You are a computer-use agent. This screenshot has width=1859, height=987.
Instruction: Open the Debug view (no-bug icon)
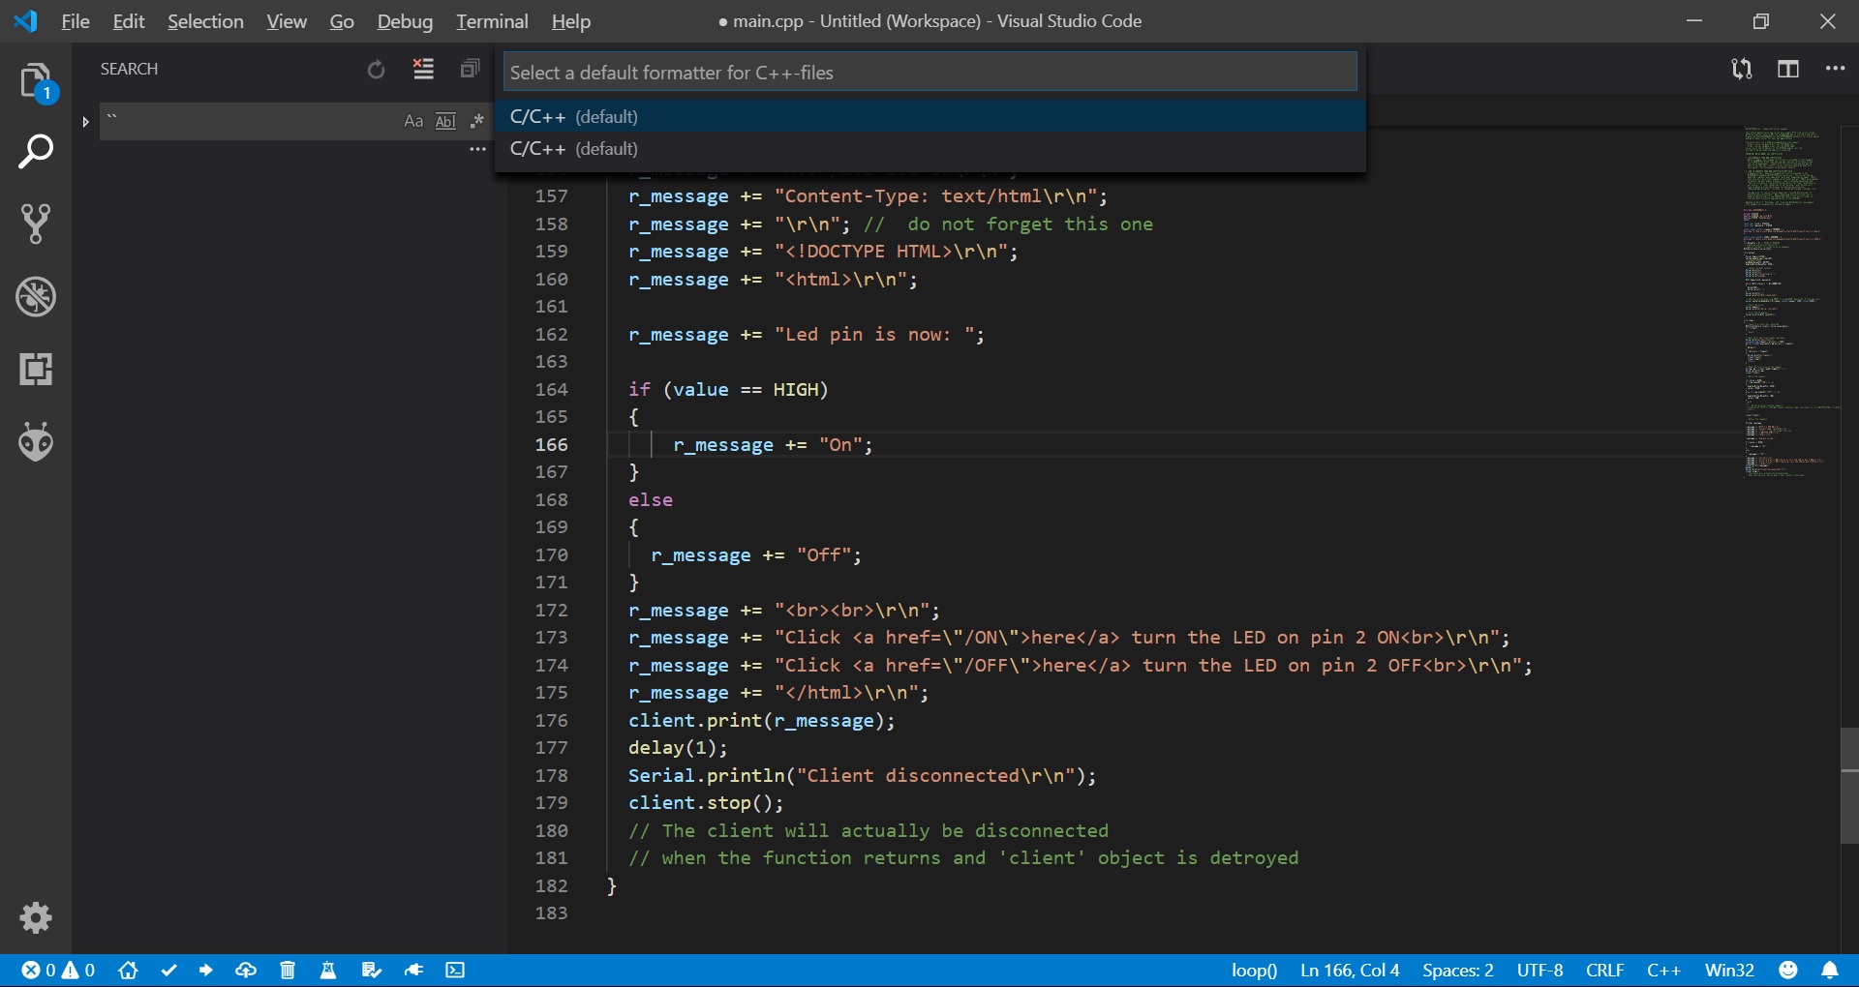[x=36, y=297]
